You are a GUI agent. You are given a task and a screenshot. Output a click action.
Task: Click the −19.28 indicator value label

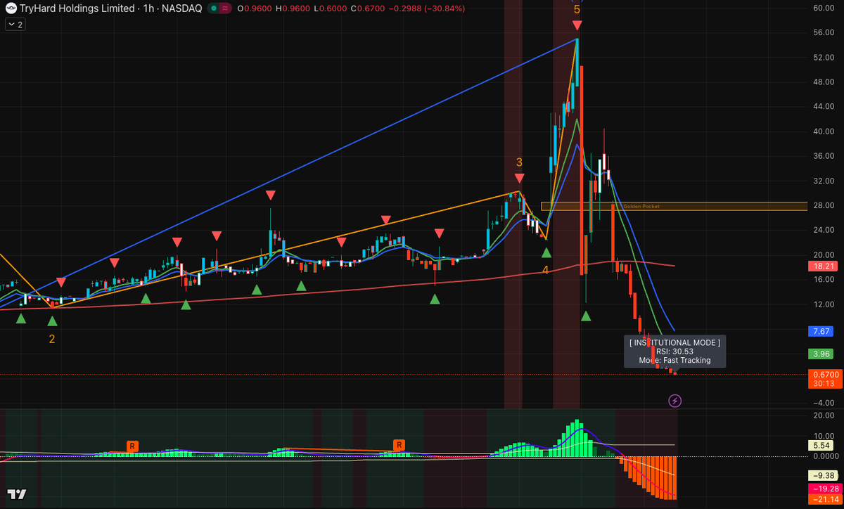click(x=825, y=489)
